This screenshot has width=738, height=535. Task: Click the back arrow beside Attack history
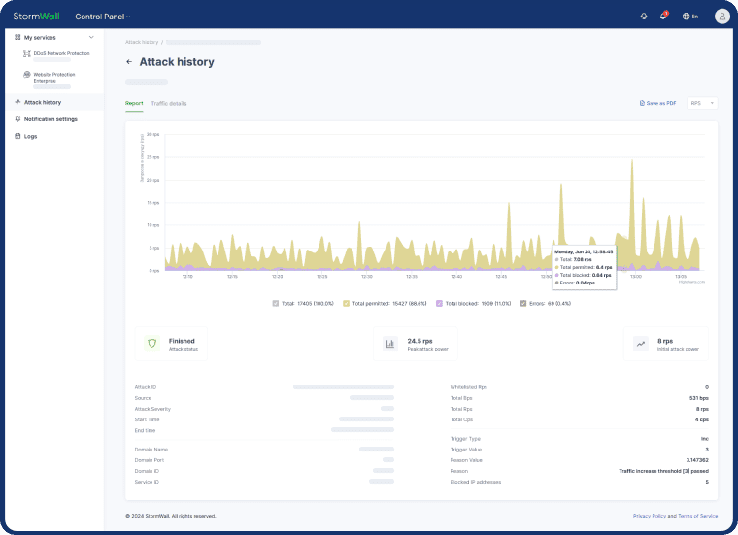pyautogui.click(x=130, y=62)
